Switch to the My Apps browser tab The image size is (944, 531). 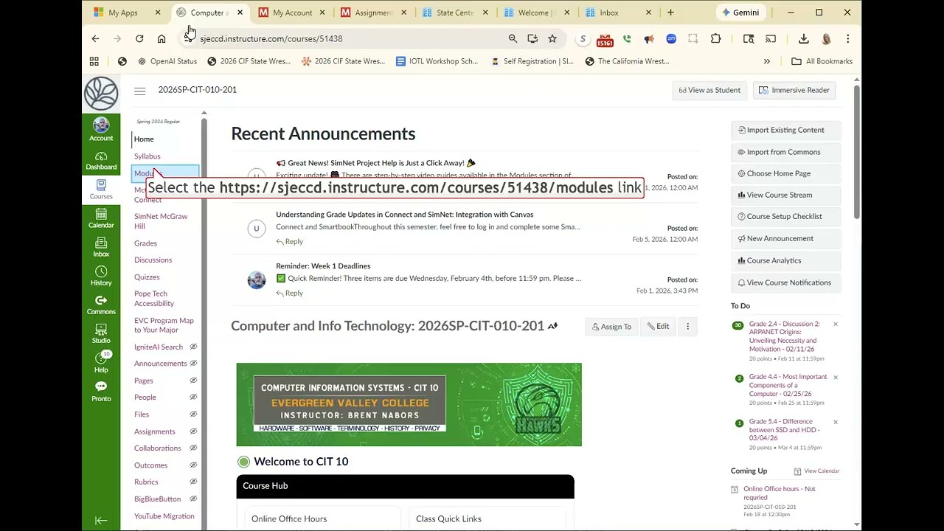click(x=122, y=13)
